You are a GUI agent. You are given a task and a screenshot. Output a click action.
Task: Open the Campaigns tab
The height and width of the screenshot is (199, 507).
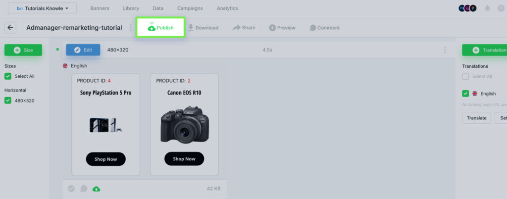[190, 8]
